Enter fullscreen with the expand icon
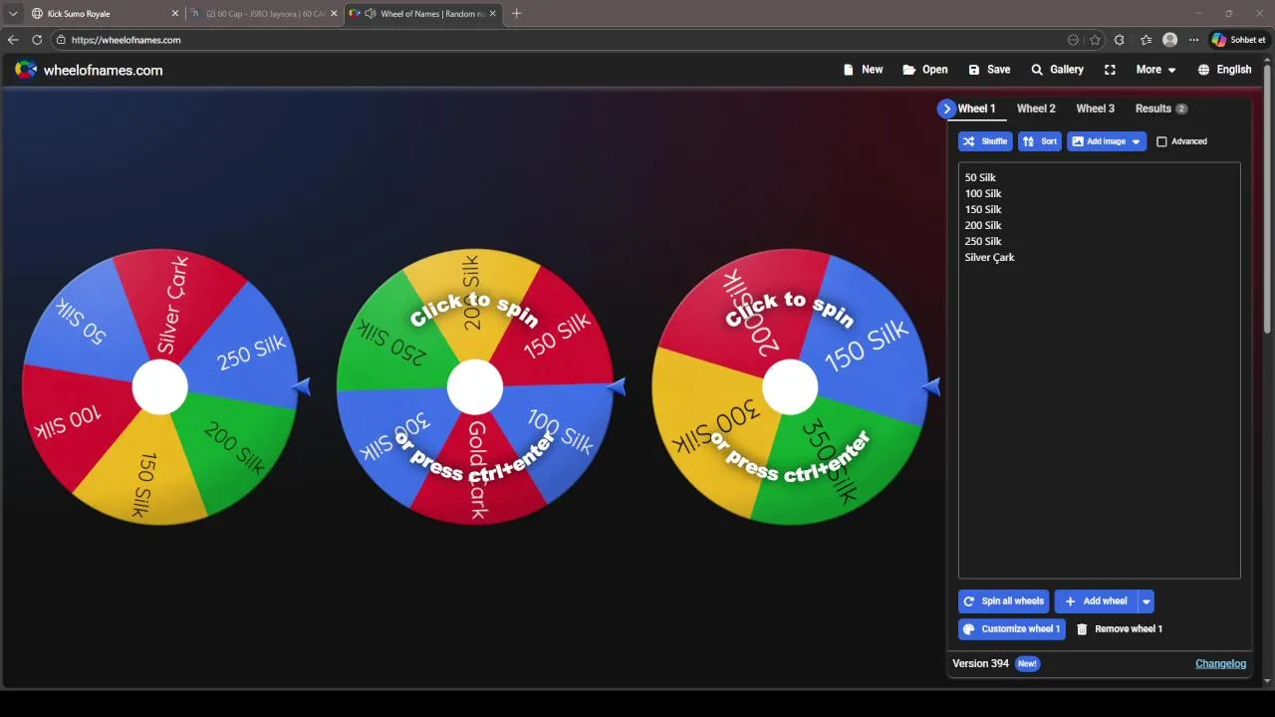The height and width of the screenshot is (717, 1275). [1110, 70]
